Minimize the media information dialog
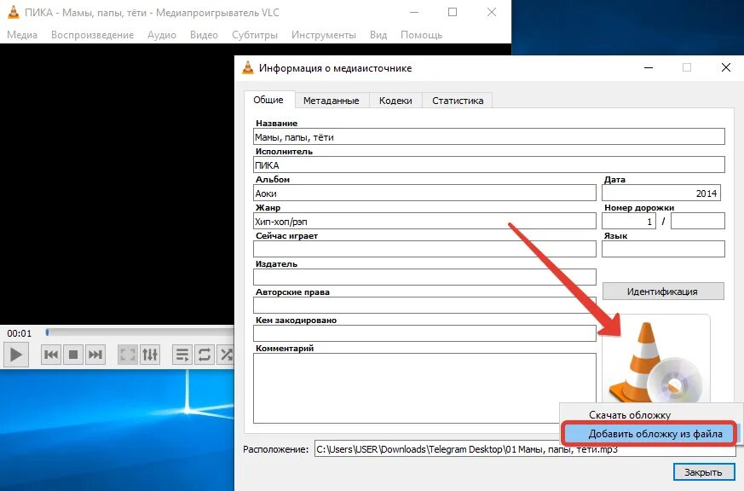Image resolution: width=744 pixels, height=491 pixels. 649,68
